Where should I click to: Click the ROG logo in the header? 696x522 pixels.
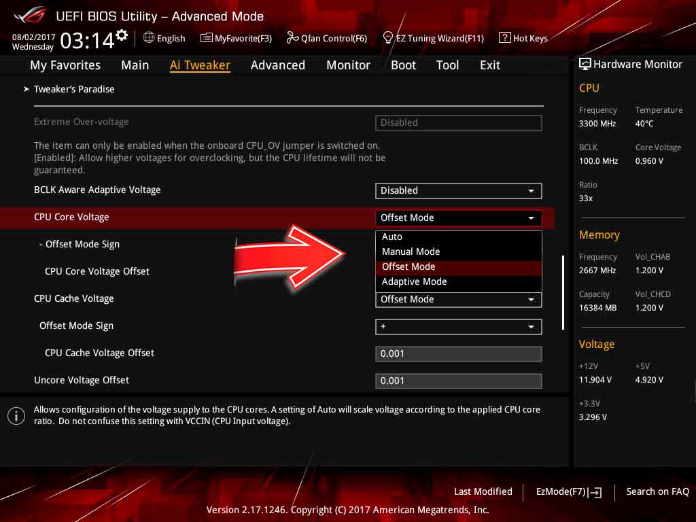pyautogui.click(x=30, y=15)
